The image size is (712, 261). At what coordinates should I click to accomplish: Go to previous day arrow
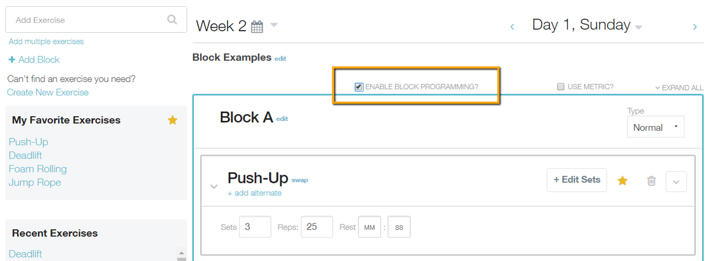pyautogui.click(x=512, y=27)
